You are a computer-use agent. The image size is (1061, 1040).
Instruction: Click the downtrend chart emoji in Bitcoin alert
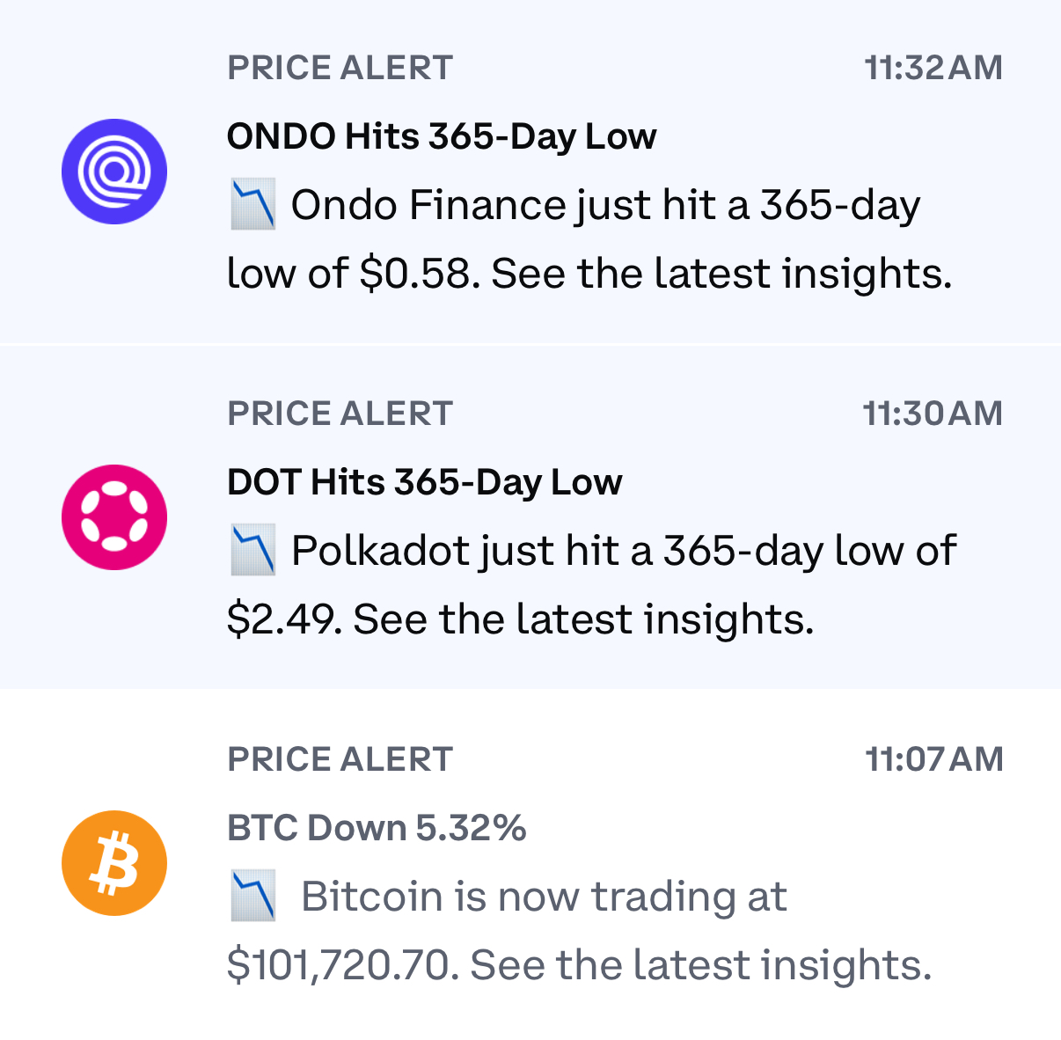tap(252, 896)
